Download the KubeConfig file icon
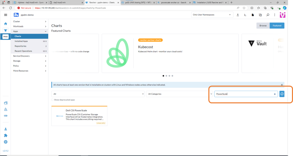Viewport: 293px width, 156px height. coord(253,15)
